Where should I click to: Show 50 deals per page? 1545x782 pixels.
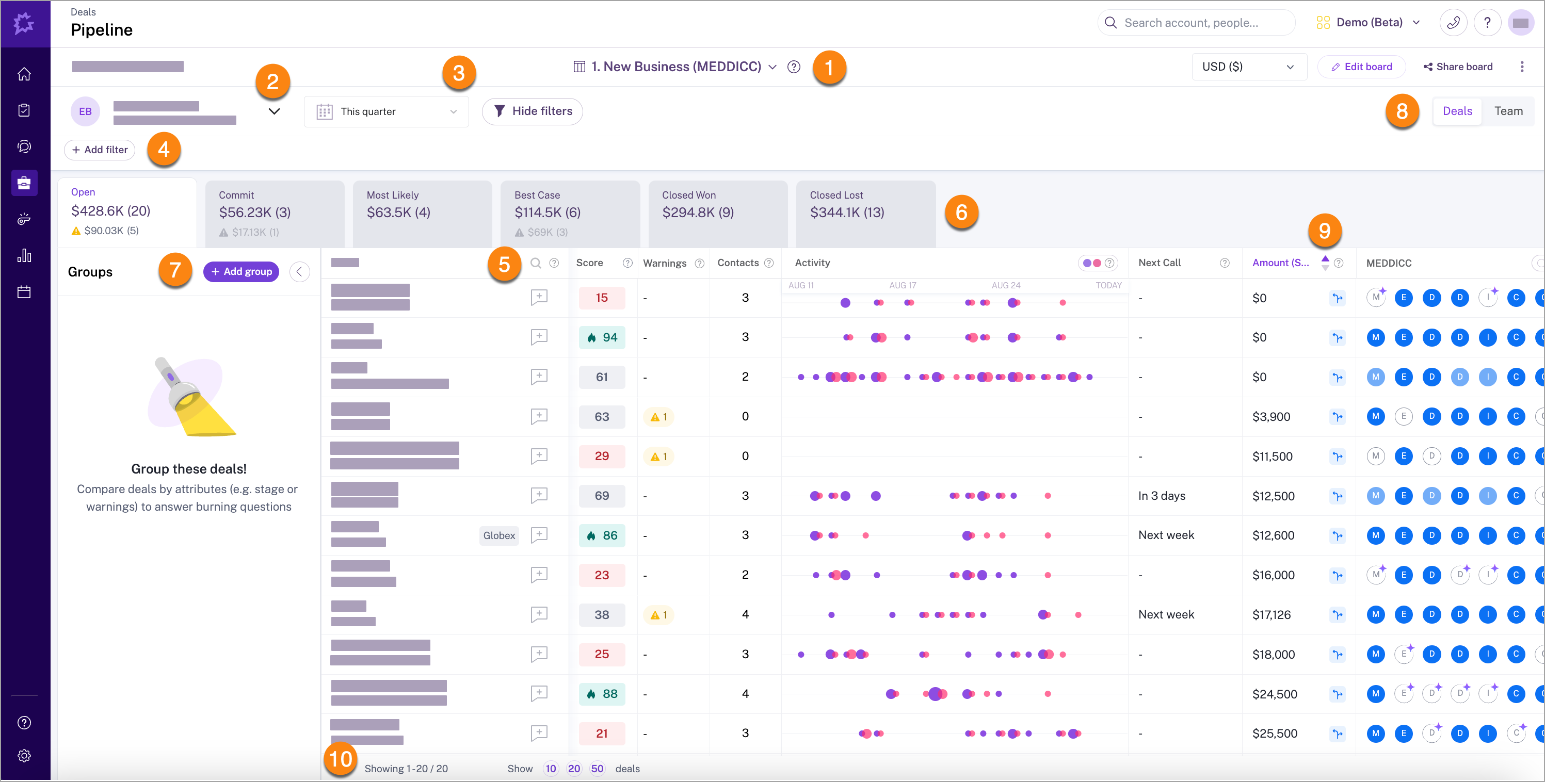pyautogui.click(x=597, y=769)
